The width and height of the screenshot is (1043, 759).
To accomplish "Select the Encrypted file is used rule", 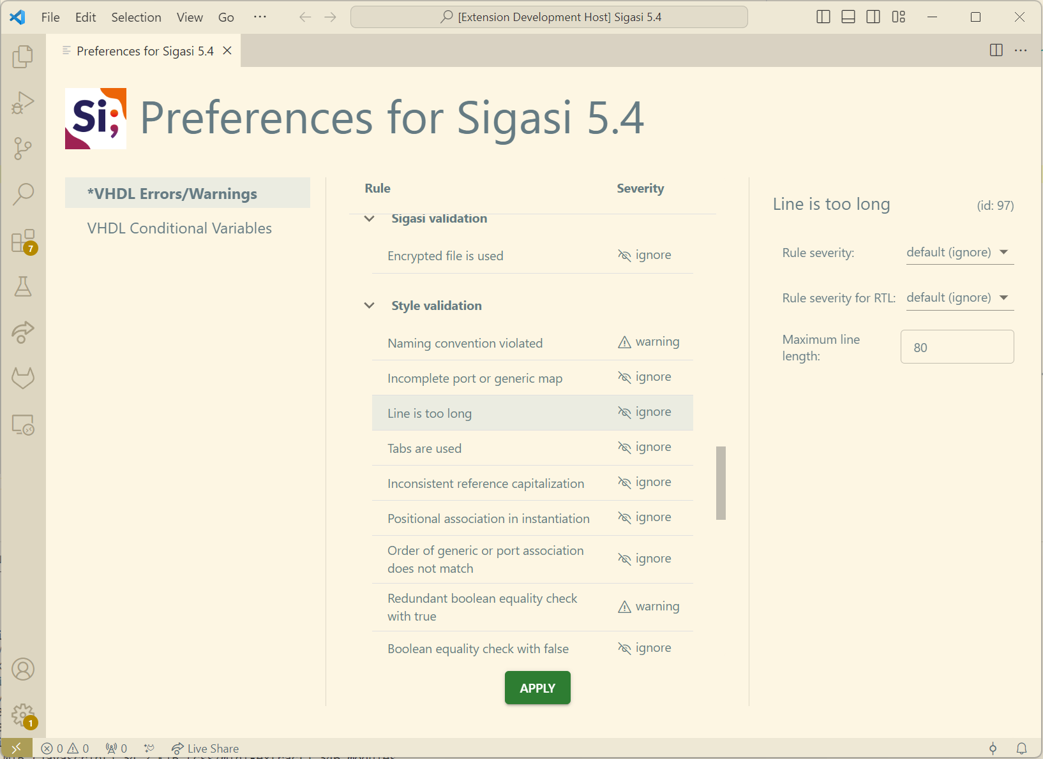I will click(532, 256).
